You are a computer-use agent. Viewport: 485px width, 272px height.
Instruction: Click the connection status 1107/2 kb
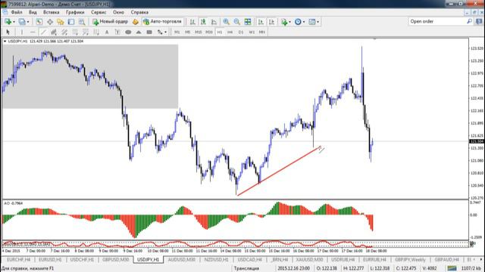[x=471, y=268]
